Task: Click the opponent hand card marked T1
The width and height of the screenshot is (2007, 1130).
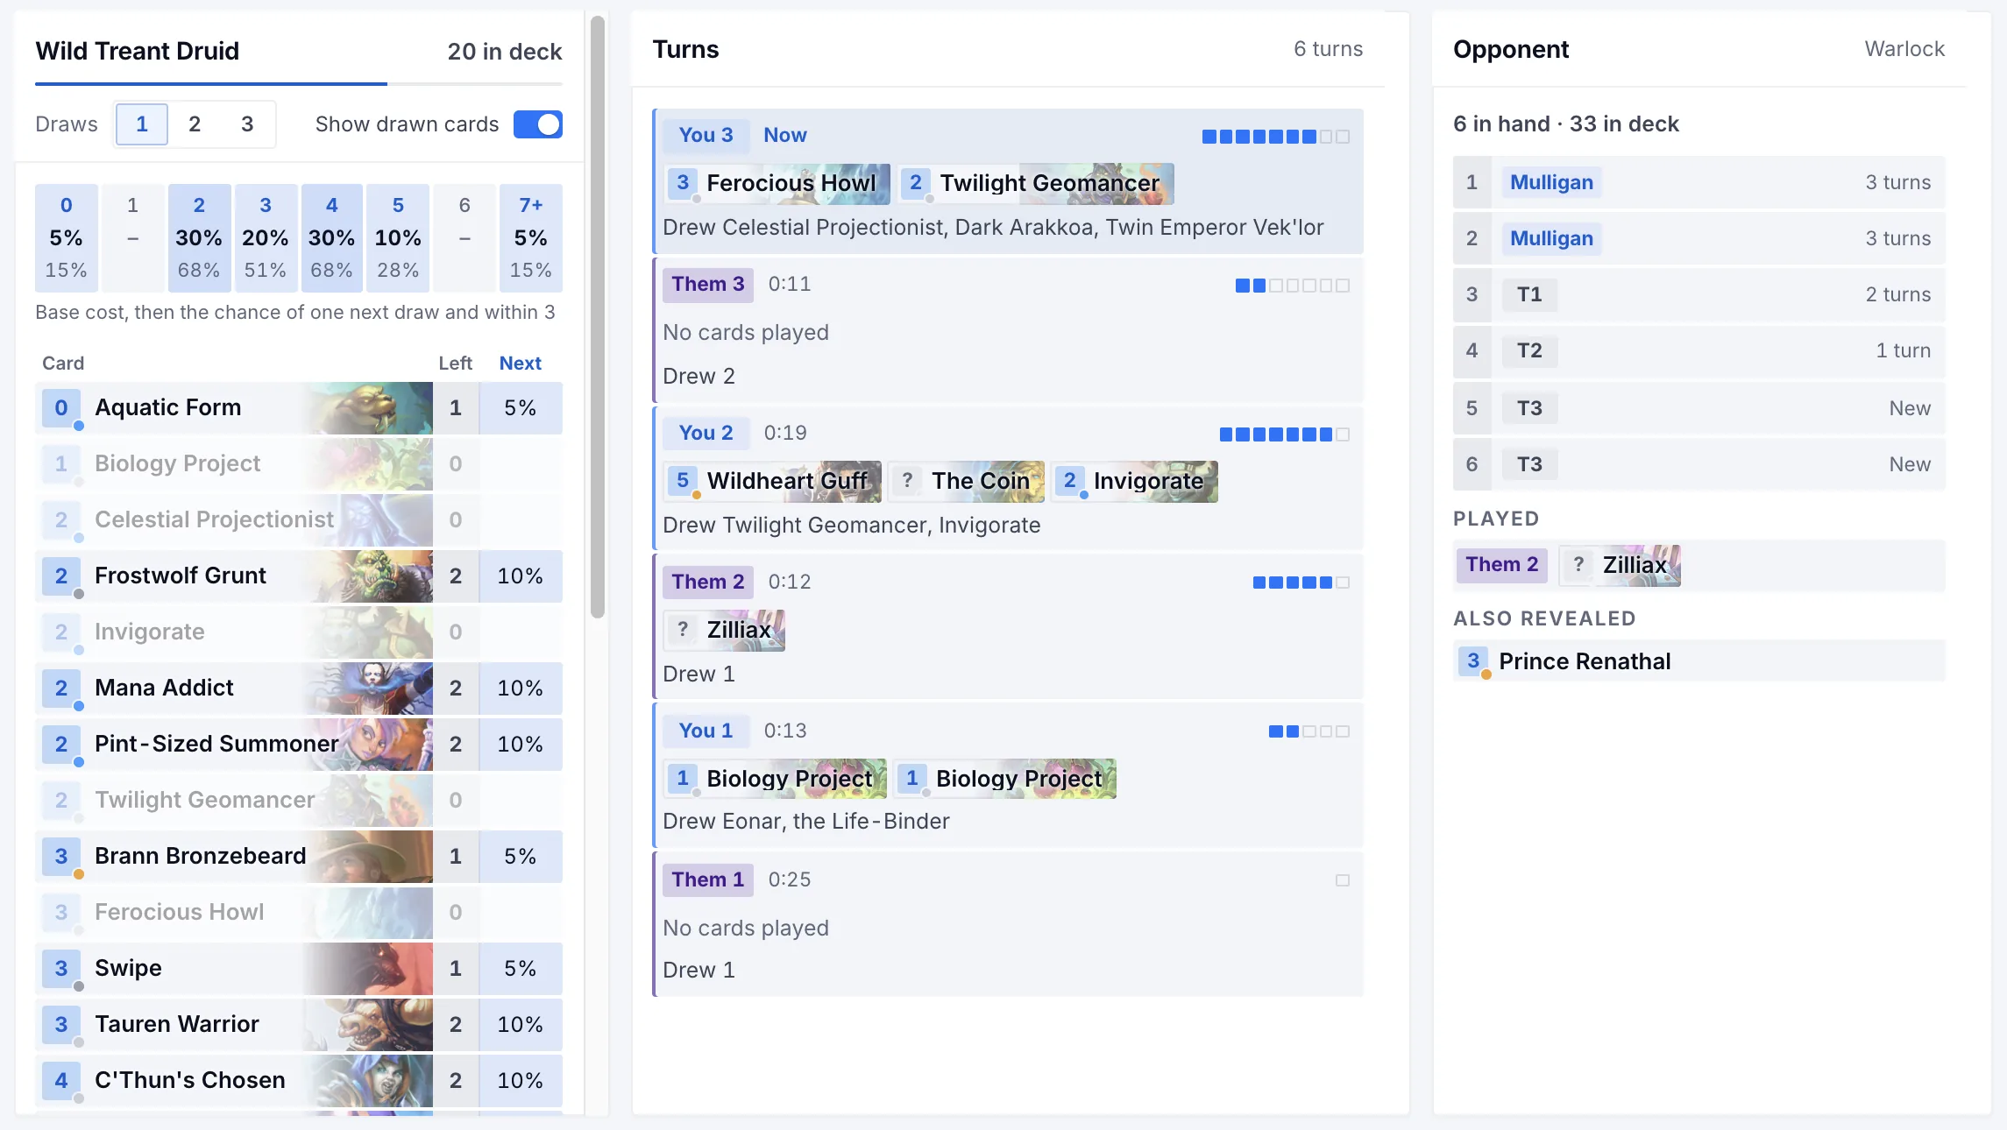Action: [x=1699, y=294]
